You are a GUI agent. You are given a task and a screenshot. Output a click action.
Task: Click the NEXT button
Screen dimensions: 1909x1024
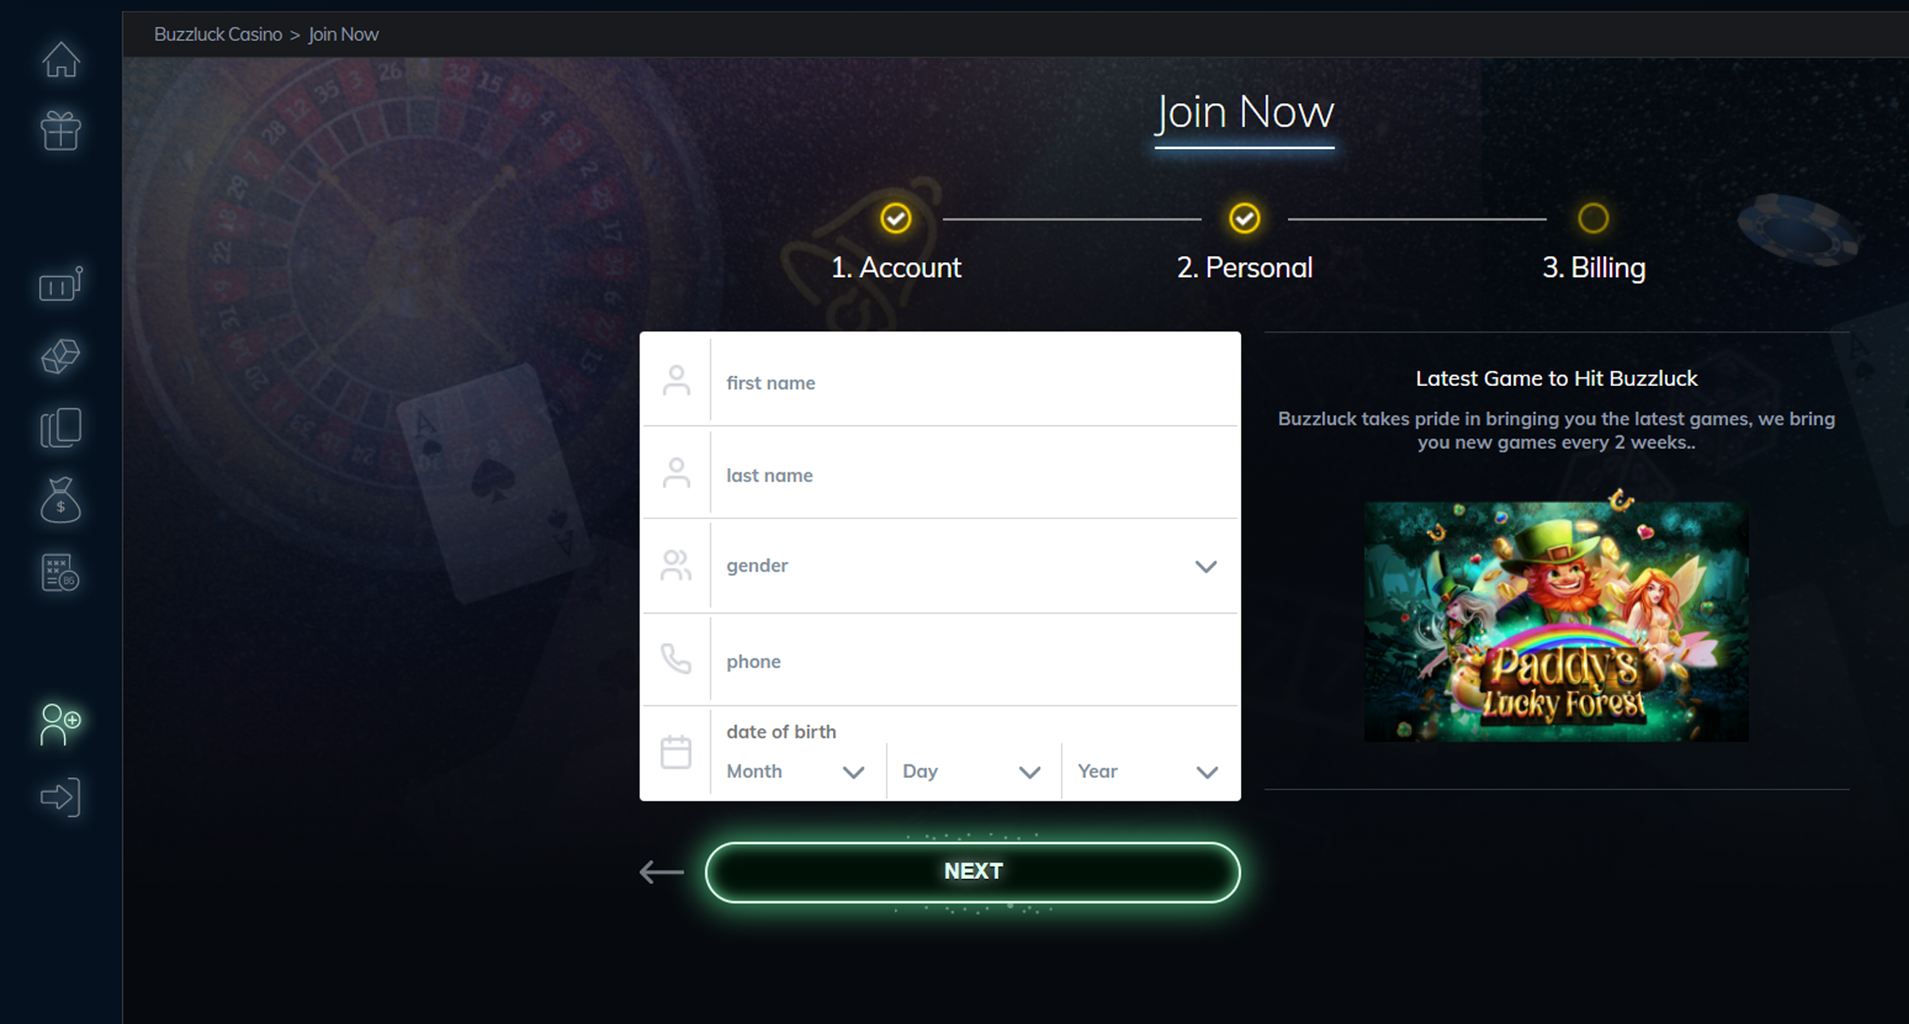973,872
